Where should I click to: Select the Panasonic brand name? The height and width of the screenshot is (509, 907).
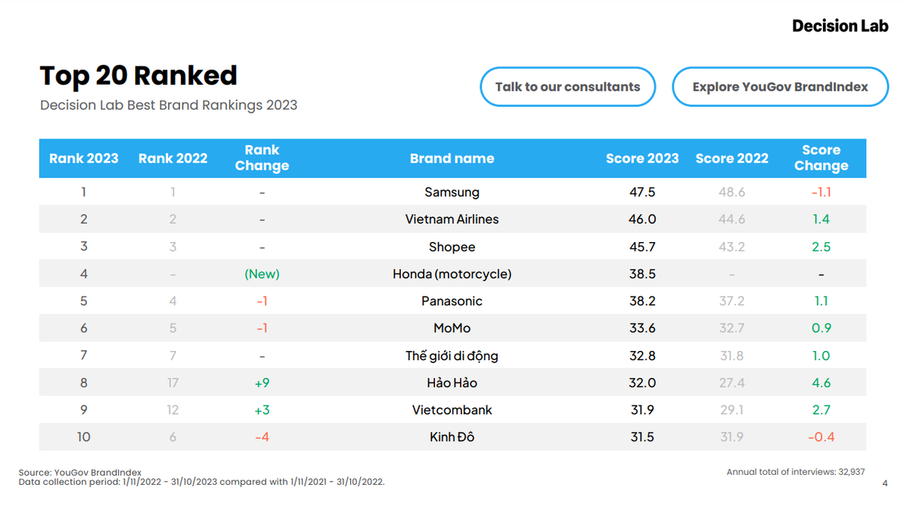[x=452, y=301]
